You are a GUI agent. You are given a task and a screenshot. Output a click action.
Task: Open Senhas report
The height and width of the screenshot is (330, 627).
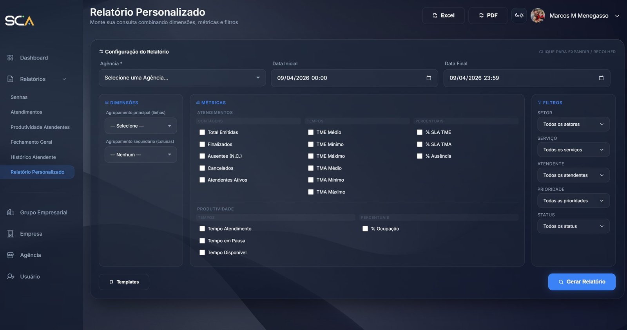tap(19, 97)
